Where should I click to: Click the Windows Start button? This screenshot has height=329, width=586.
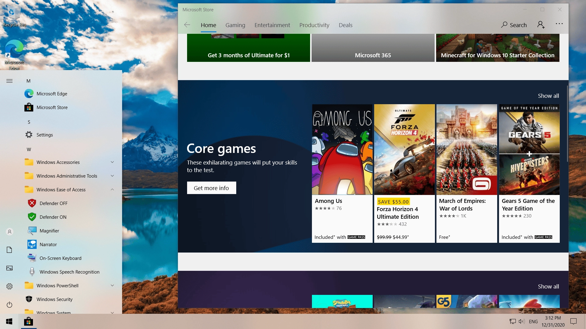pos(9,321)
